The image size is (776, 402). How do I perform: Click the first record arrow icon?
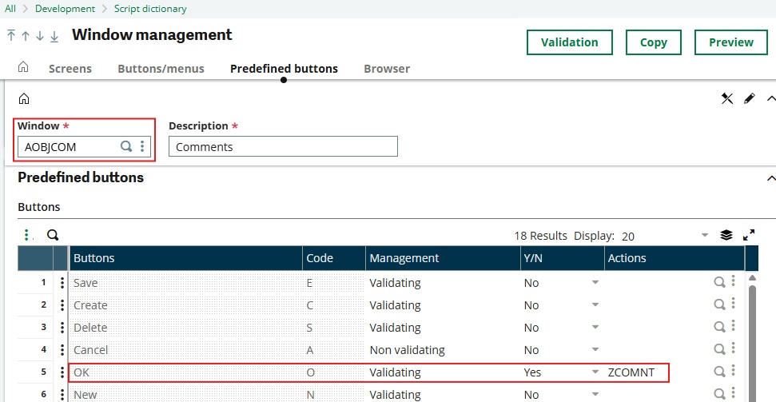pos(11,36)
